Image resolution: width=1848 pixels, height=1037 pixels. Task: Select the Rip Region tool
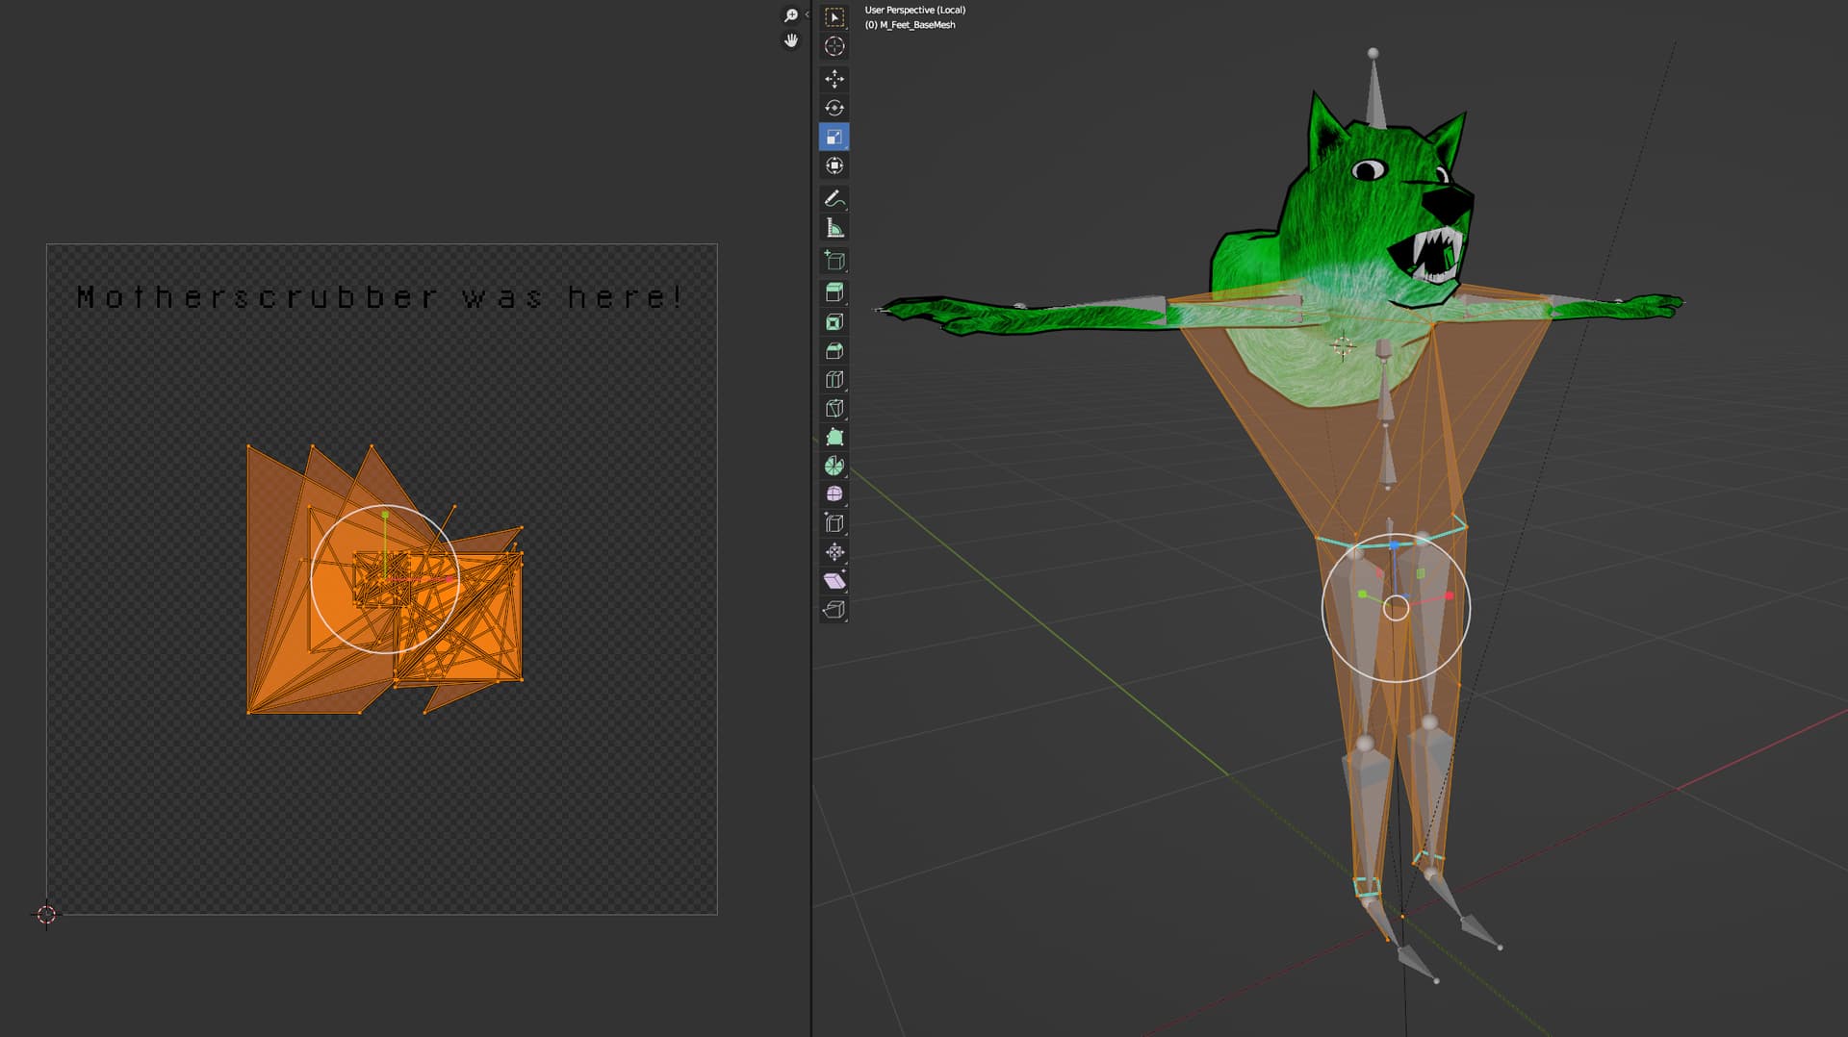pos(834,609)
